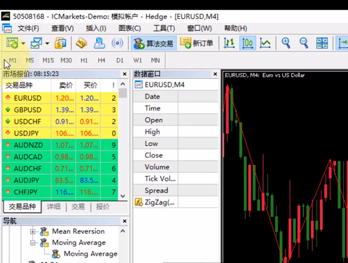Close the 导航 navigator panel
Image resolution: width=348 pixels, height=263 pixels.
(124, 221)
